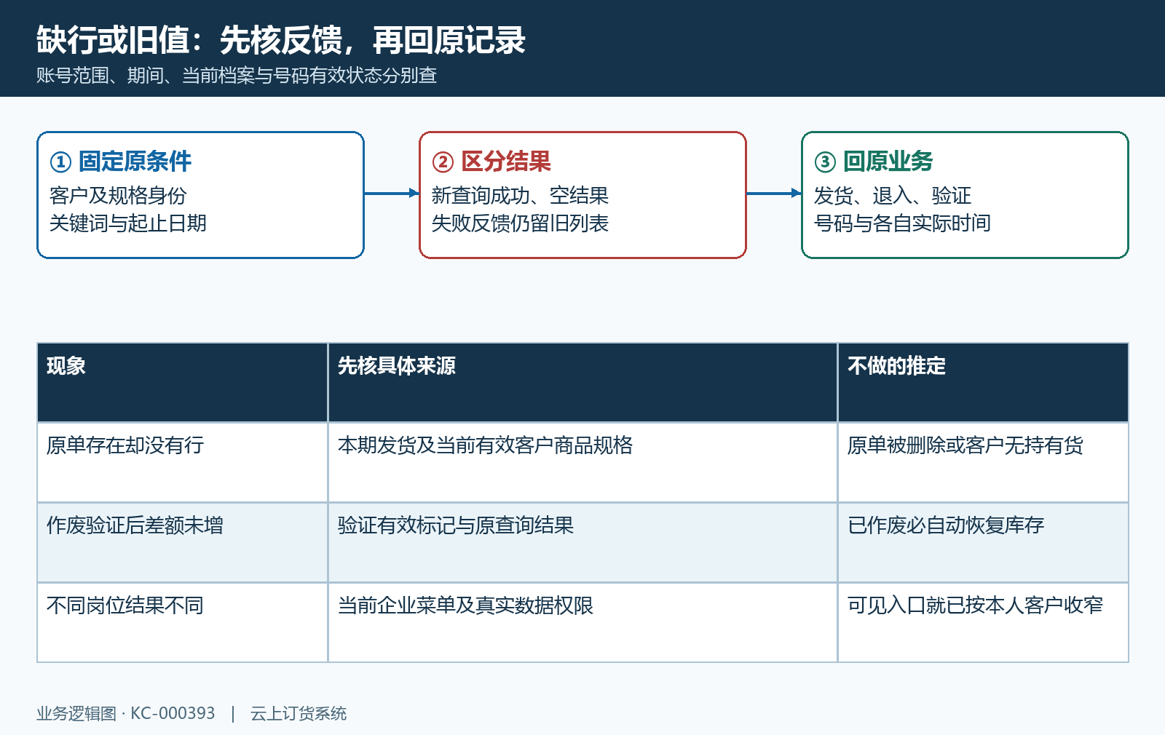Select the heading ① 固定原条件
Viewport: 1165px width, 735px height.
tap(121, 161)
